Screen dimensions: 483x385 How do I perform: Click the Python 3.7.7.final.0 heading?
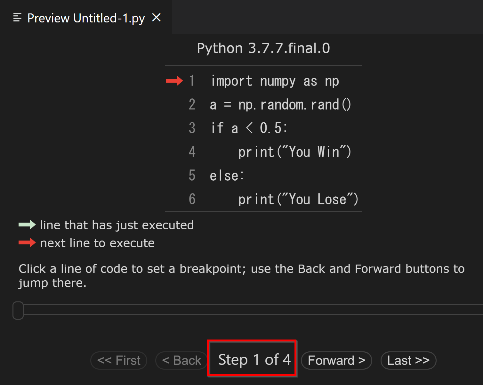(x=263, y=48)
